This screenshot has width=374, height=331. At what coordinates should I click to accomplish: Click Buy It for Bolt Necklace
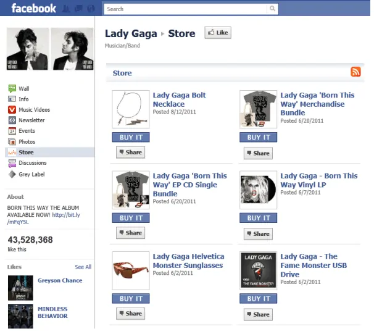(x=131, y=137)
